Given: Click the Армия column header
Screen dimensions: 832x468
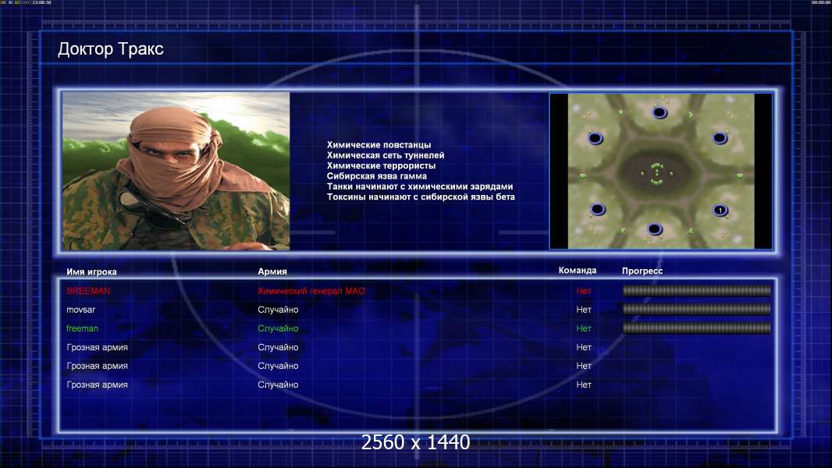Looking at the screenshot, I should [272, 271].
